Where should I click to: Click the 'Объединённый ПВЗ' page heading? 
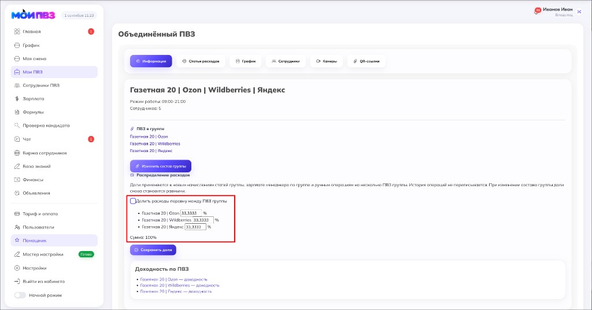[157, 34]
